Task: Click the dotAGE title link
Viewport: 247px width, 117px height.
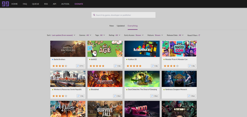Action: [x=94, y=60]
